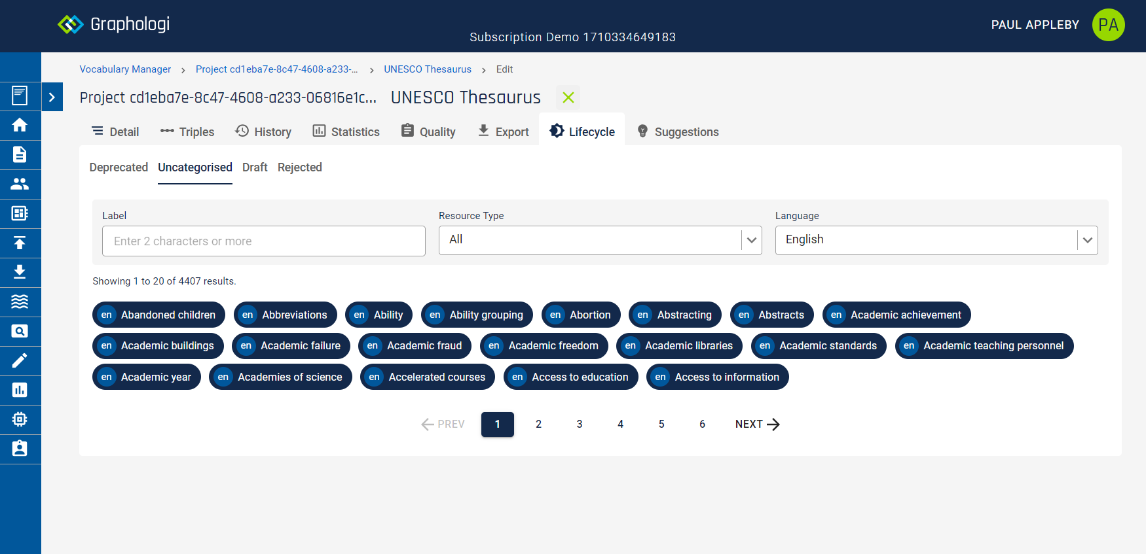Switch to the Detail tab
This screenshot has height=554, width=1146.
pyautogui.click(x=115, y=131)
